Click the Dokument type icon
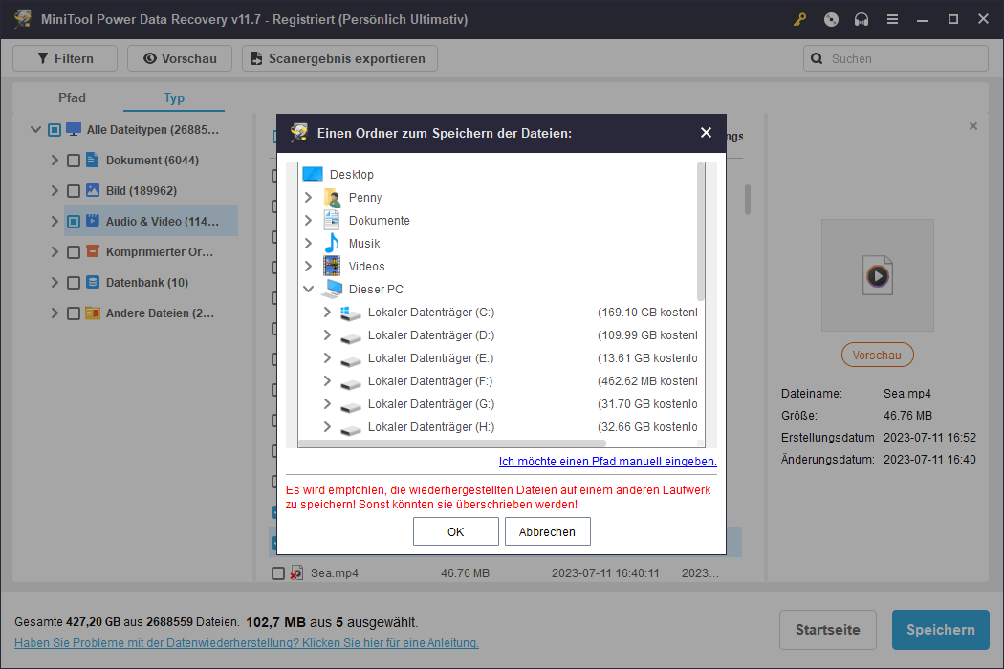Screen dimensions: 1004x669 pyautogui.click(x=93, y=160)
